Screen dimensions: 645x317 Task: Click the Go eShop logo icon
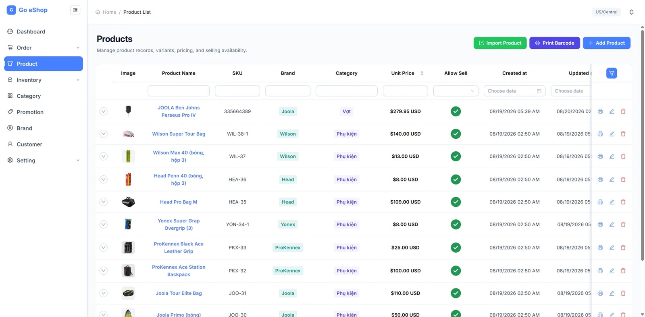(11, 10)
